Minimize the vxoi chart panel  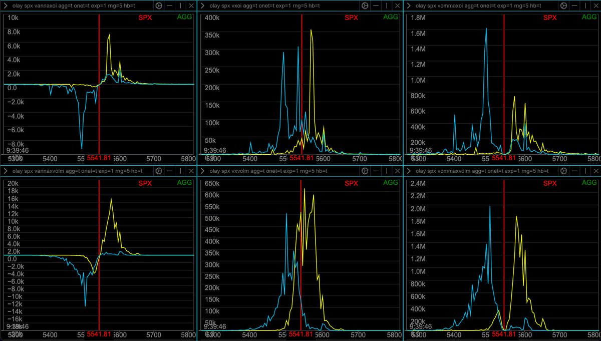(376, 6)
